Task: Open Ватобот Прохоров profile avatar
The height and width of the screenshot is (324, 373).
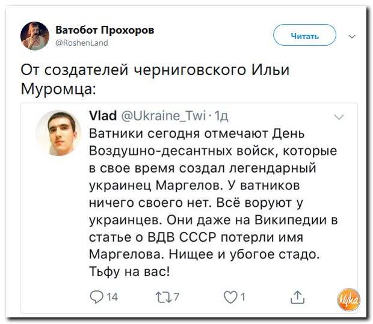Action: [x=35, y=36]
